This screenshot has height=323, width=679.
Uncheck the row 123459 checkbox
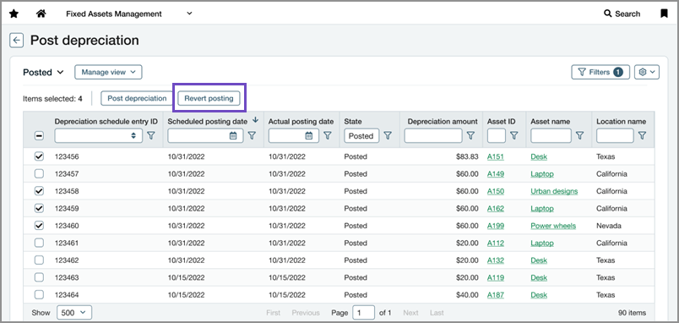click(39, 209)
